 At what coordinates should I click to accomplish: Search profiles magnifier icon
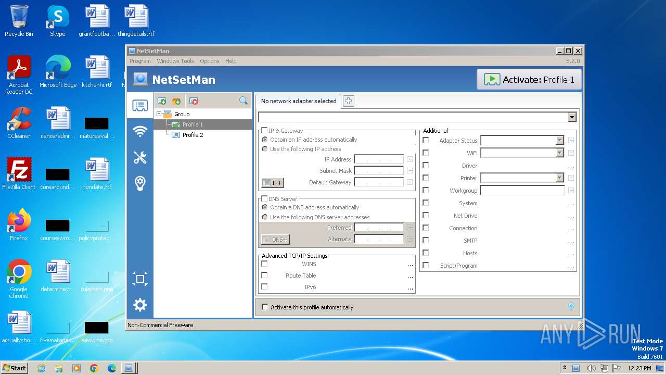tap(243, 101)
